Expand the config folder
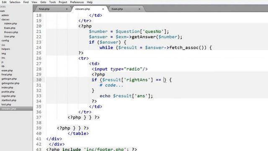Viewport: 268px width, 151px height. [x=5, y=41]
